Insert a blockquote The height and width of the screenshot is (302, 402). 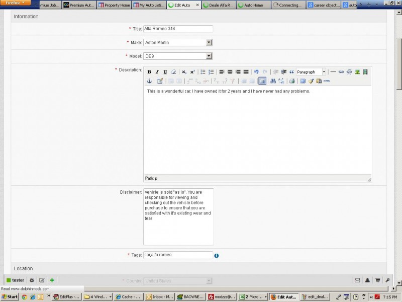click(291, 72)
